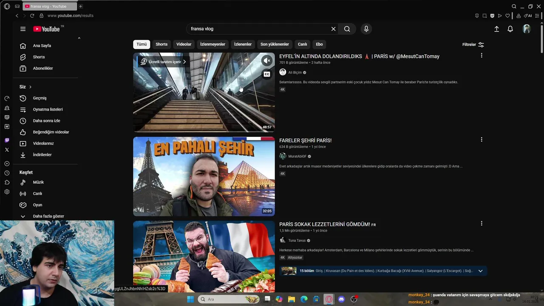544x306 pixels.
Task: Open the Tuna Tavus channel link
Action: click(x=297, y=241)
